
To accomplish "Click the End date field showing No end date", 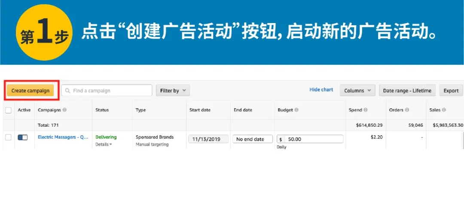I will (253, 139).
